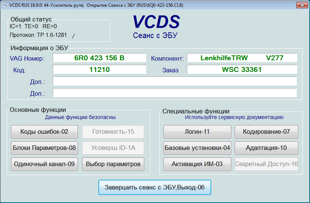
Task: Open Одиночный канал-09
Action: click(x=44, y=164)
